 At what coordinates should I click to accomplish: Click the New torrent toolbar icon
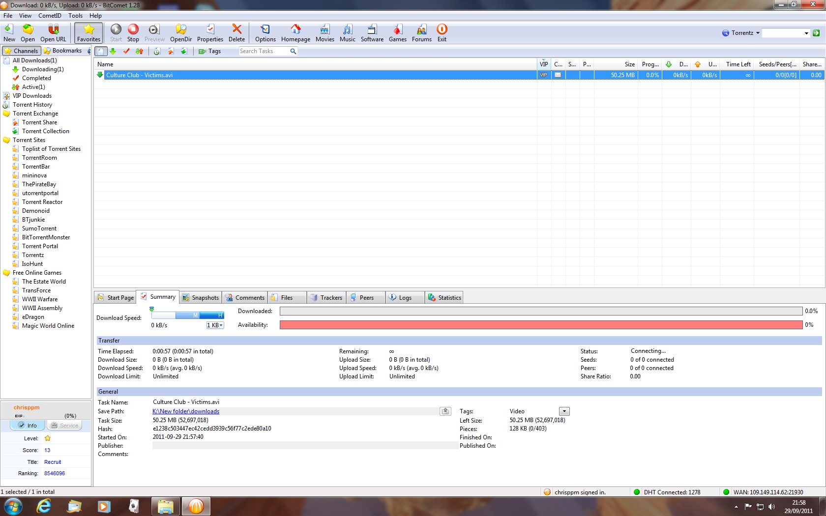point(9,33)
